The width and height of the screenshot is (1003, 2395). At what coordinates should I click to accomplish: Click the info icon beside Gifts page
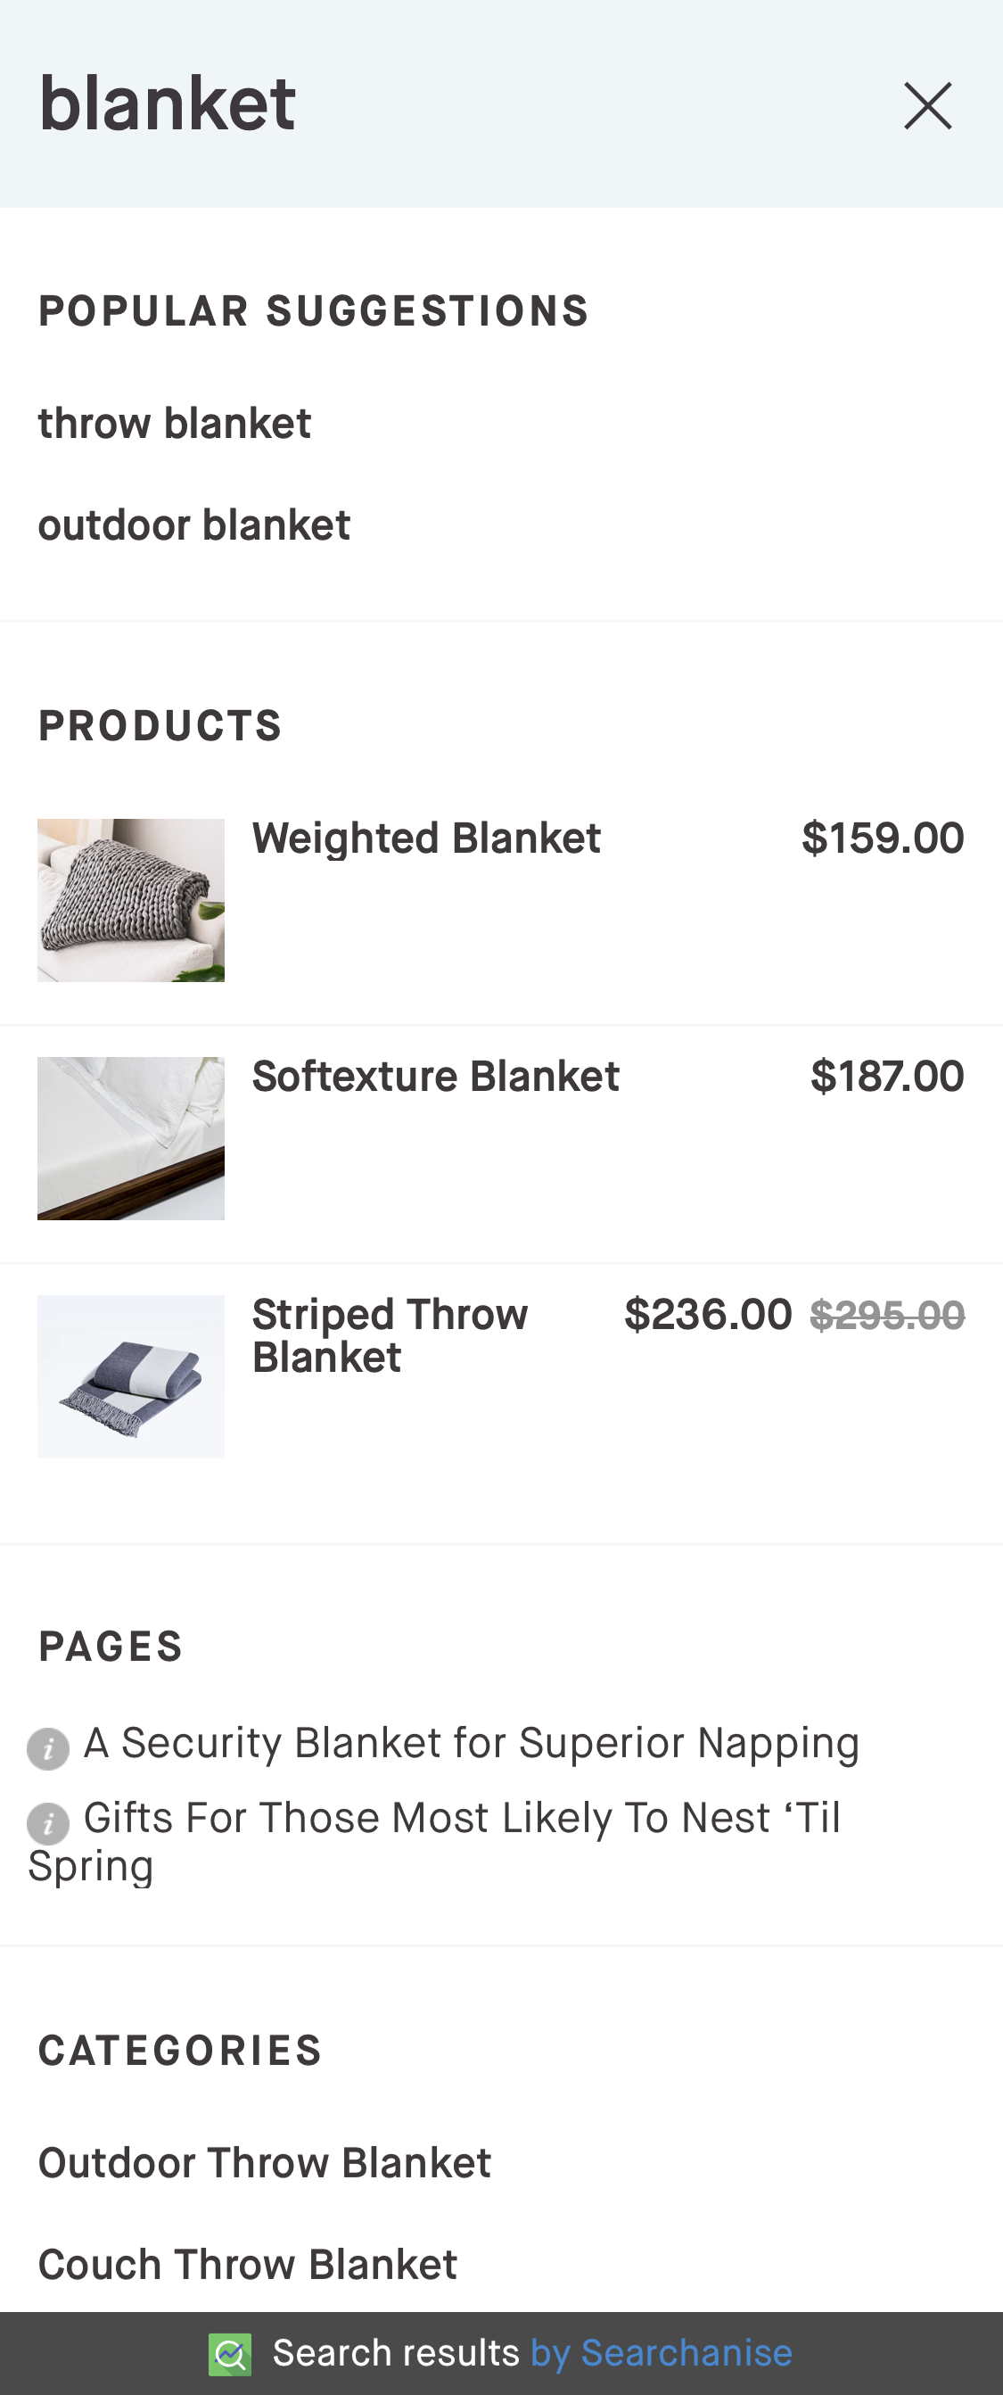pyautogui.click(x=48, y=1823)
